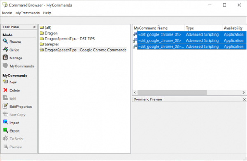Select the dst_google_chrome_01 command row
This screenshot has width=247, height=161.
click(191, 34)
